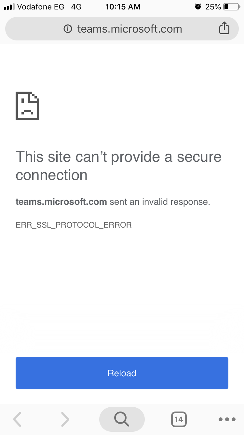The height and width of the screenshot is (435, 244).
Task: Open search with the magnifier button
Action: [122, 419]
